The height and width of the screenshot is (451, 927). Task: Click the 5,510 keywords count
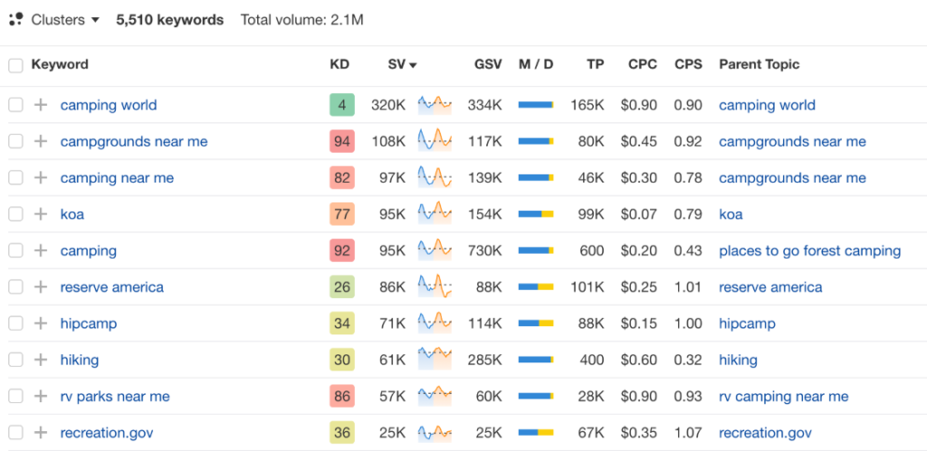[169, 20]
